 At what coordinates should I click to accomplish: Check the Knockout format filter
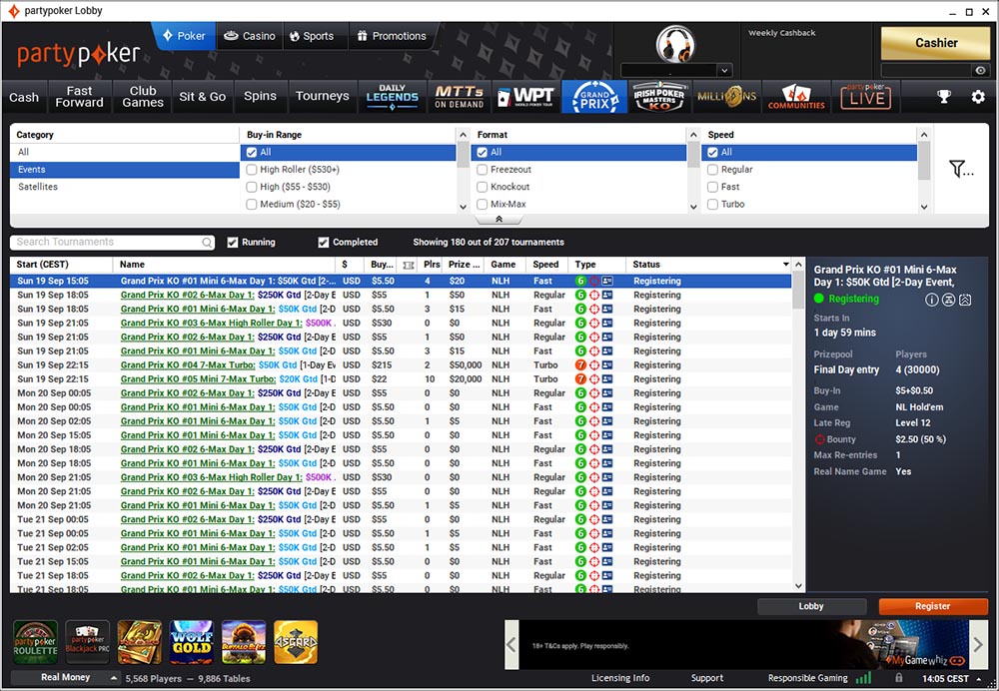pos(483,187)
